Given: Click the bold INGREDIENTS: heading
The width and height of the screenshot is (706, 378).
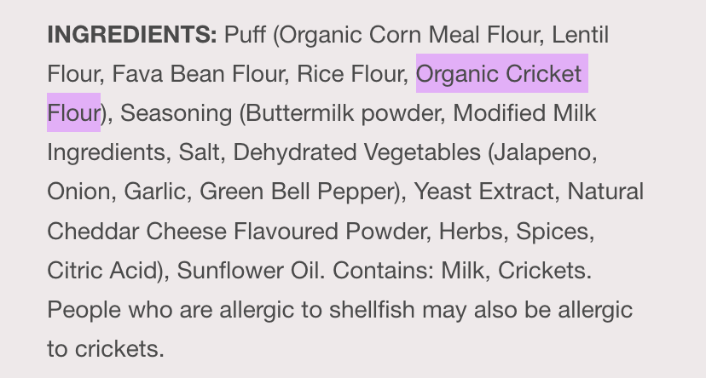Looking at the screenshot, I should pos(132,34).
